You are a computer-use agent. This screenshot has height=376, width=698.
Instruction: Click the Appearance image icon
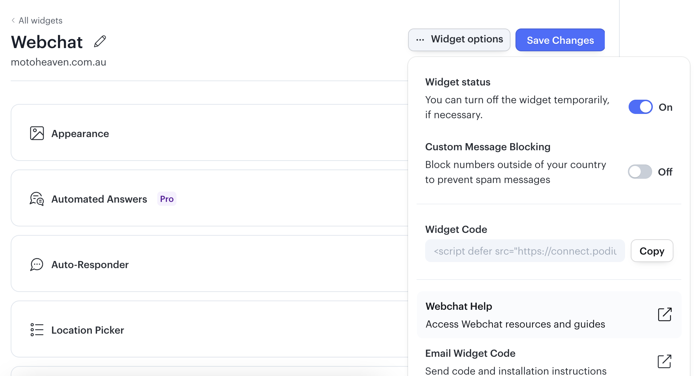(x=37, y=133)
